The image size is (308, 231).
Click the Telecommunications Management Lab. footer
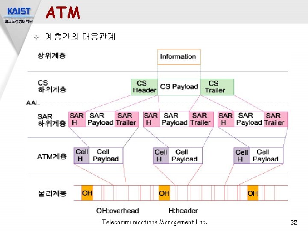pos(154,222)
